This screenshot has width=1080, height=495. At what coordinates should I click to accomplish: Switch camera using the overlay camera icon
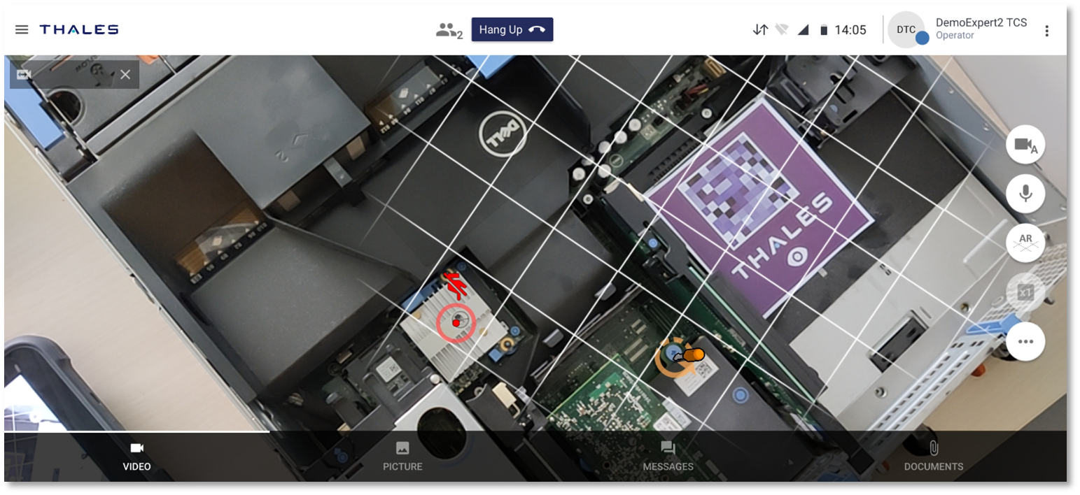24,75
